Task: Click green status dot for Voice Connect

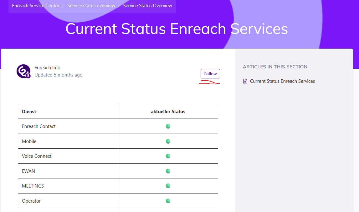Action: 168,156
